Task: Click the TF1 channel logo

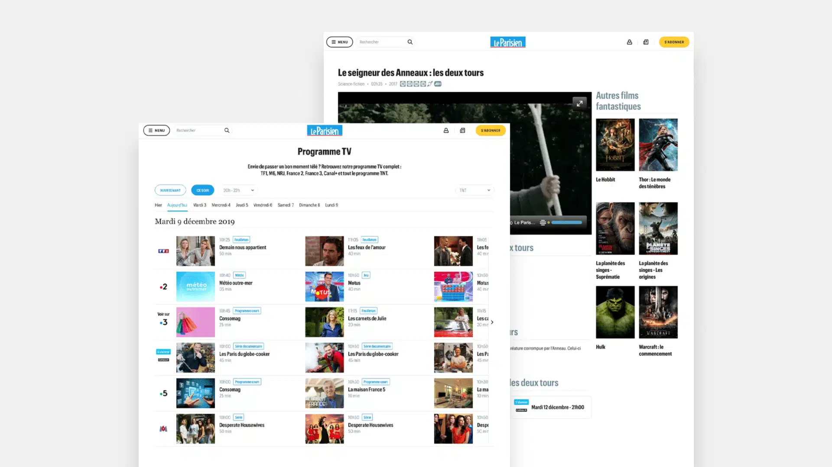Action: point(163,251)
